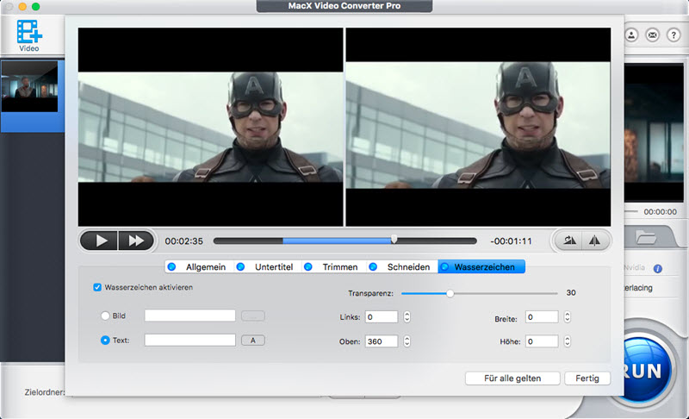Click the Höhe stepper arrows
This screenshot has height=419, width=689.
(568, 341)
